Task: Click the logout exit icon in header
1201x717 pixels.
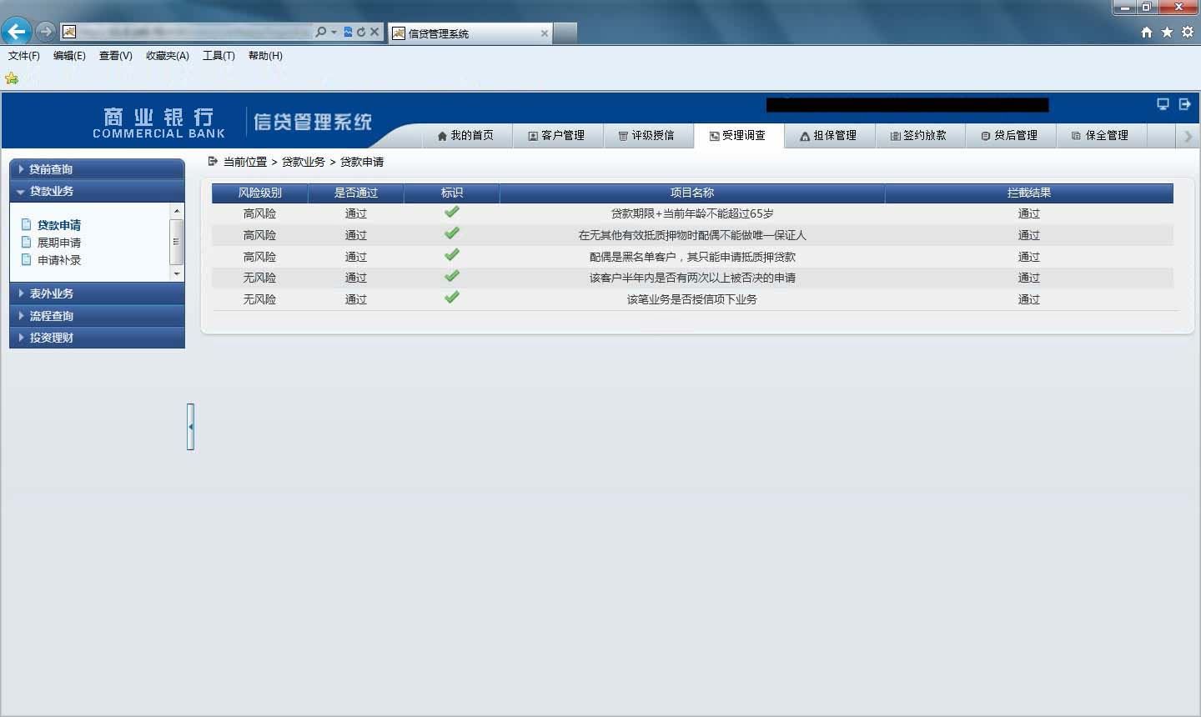Action: click(x=1184, y=104)
